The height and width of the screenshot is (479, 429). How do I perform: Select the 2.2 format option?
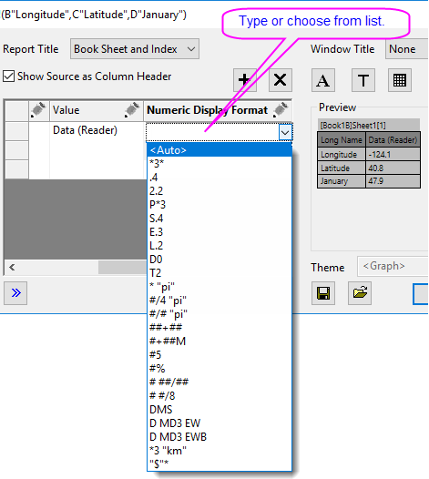point(220,191)
